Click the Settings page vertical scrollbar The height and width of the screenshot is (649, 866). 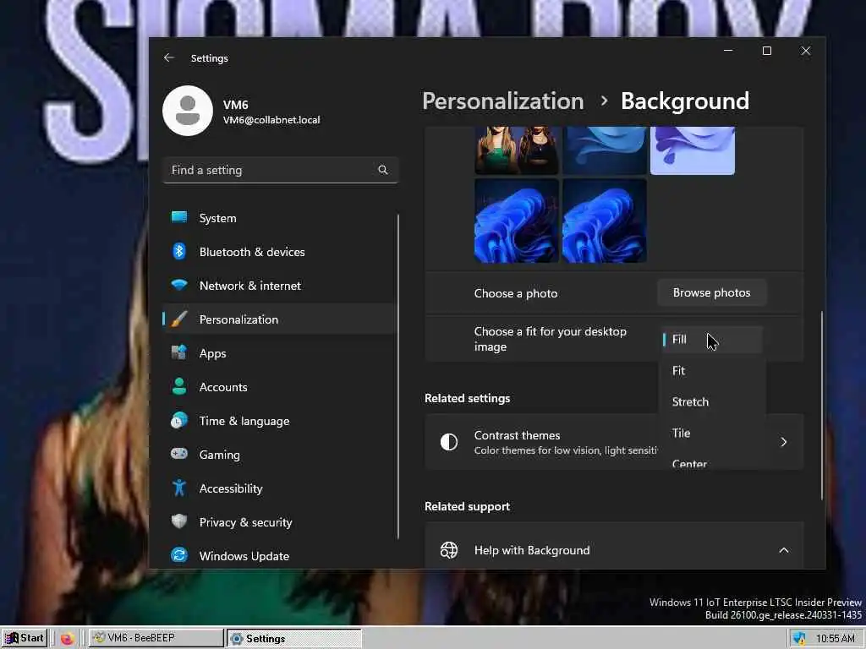[x=822, y=406]
